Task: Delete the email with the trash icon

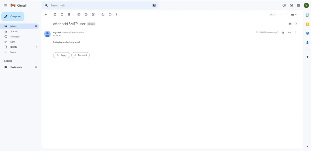Action: [x=69, y=14]
